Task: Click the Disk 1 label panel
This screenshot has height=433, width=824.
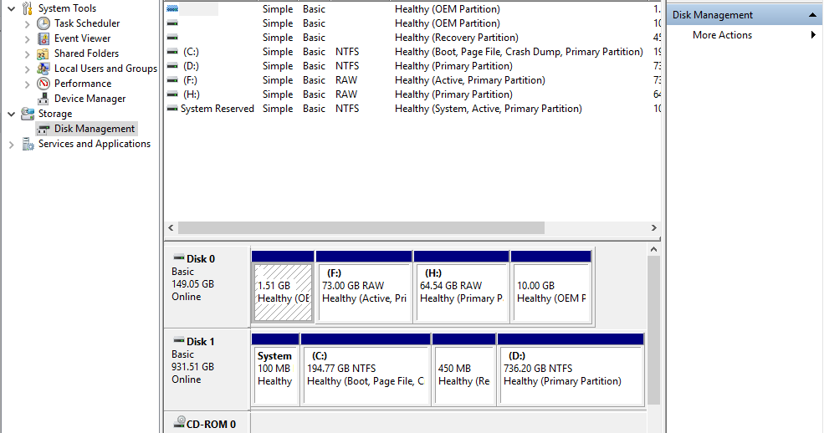Action: pyautogui.click(x=207, y=369)
